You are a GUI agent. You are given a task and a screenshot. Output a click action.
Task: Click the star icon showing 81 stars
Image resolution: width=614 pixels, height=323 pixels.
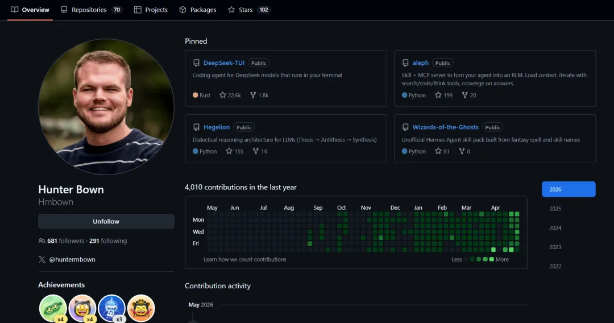point(438,151)
